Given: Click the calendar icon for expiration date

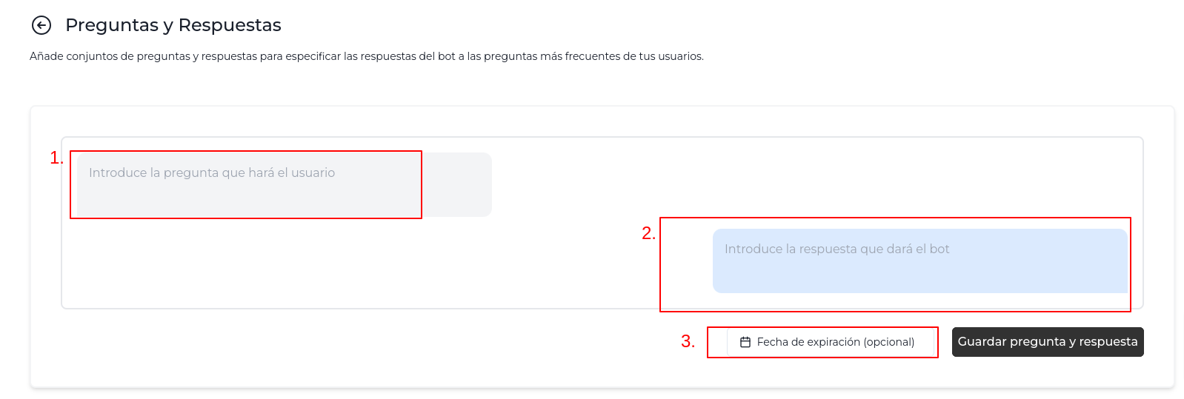Looking at the screenshot, I should [745, 342].
